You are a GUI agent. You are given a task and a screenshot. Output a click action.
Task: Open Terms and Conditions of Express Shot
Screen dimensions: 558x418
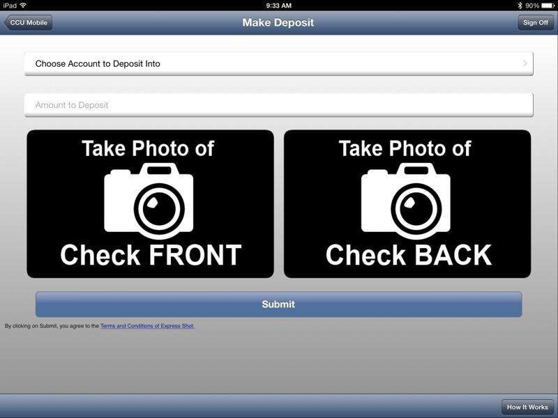click(147, 326)
